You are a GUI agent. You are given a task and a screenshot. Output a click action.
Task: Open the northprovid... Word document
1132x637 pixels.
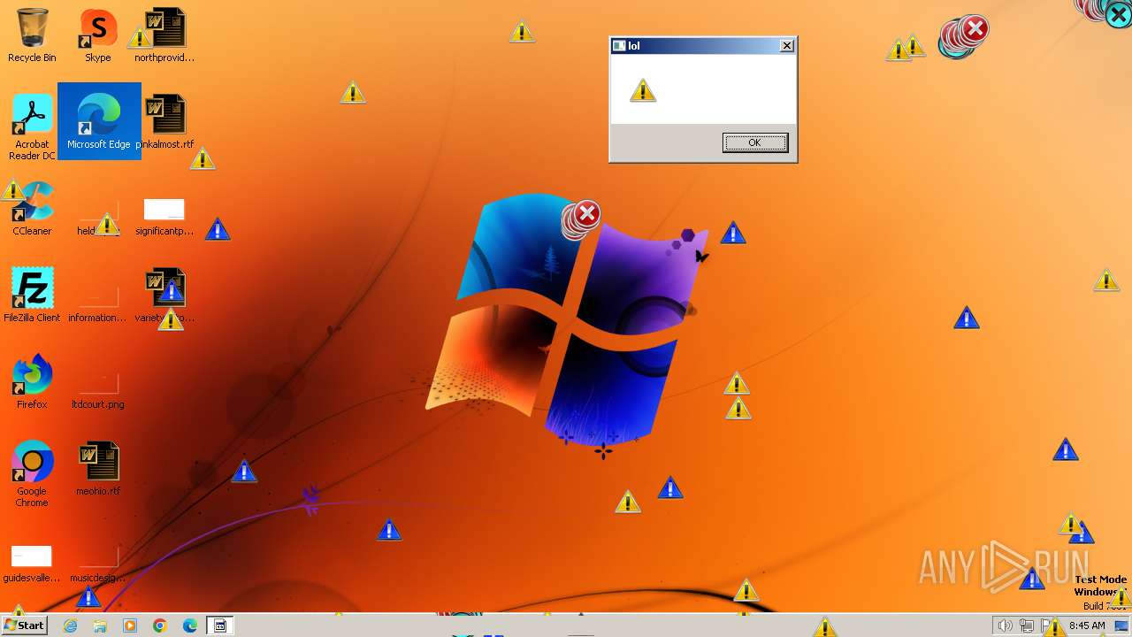(x=164, y=35)
